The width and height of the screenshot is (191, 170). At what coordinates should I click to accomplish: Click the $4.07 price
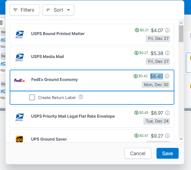(157, 30)
